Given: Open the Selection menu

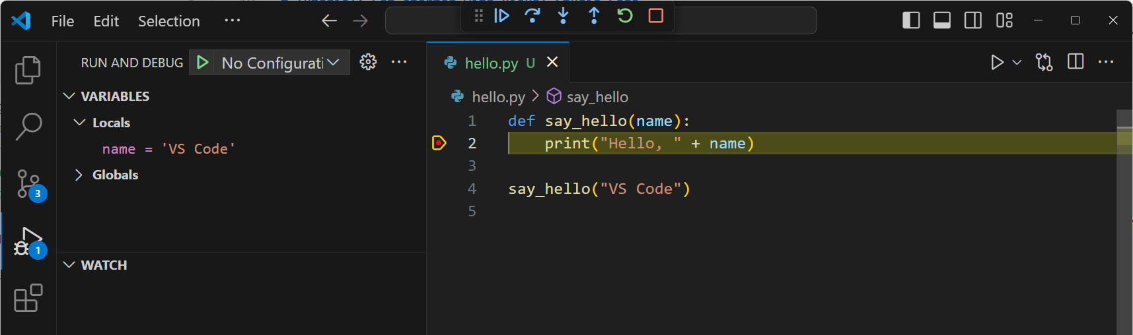Looking at the screenshot, I should [x=168, y=21].
